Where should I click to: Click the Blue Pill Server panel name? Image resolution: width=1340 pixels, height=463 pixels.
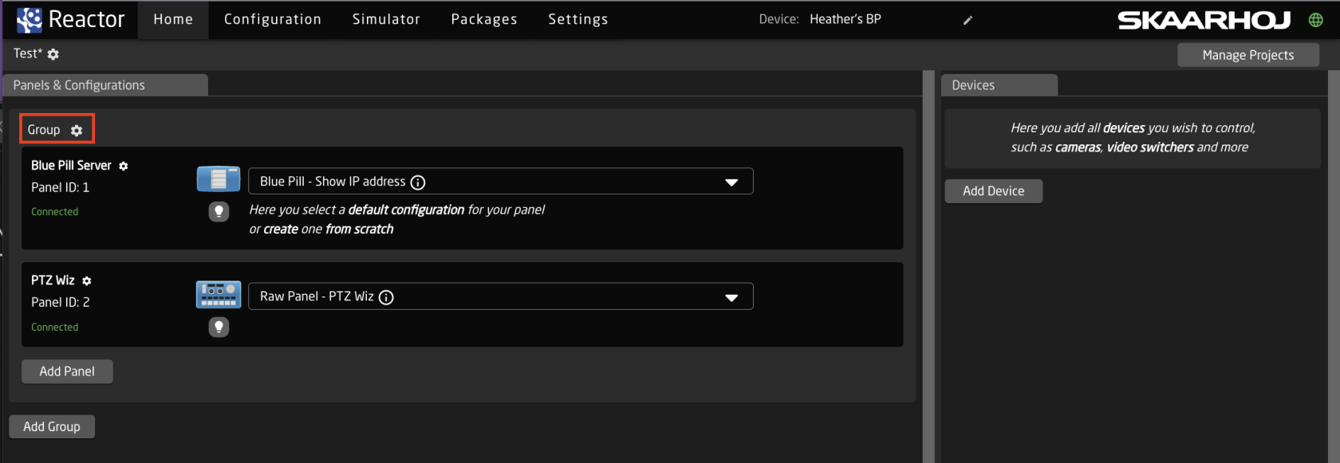click(x=71, y=166)
